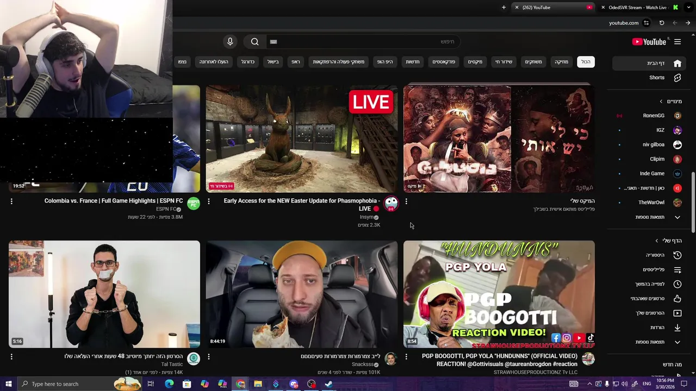Expand more results under the downloads entry
696x391 pixels.
click(650, 342)
